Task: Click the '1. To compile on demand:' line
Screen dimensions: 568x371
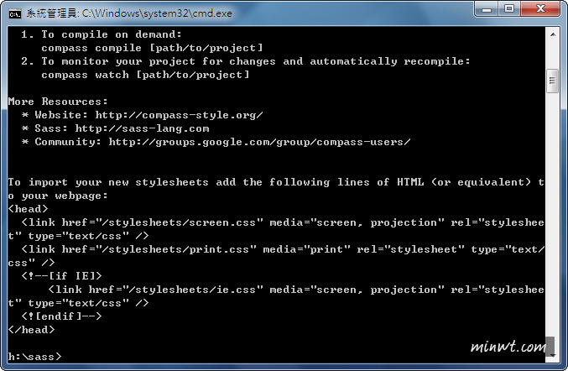Action: point(101,34)
